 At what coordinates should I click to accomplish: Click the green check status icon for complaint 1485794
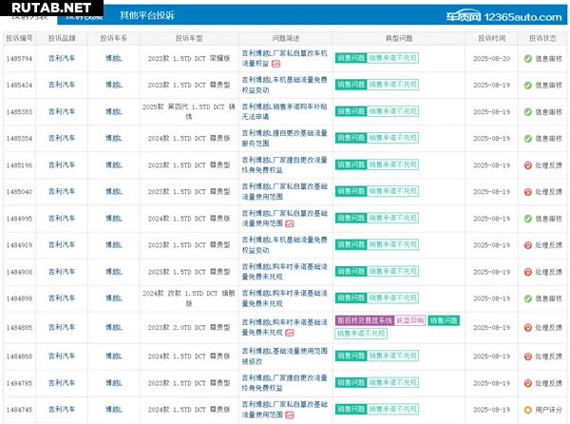tap(528, 59)
